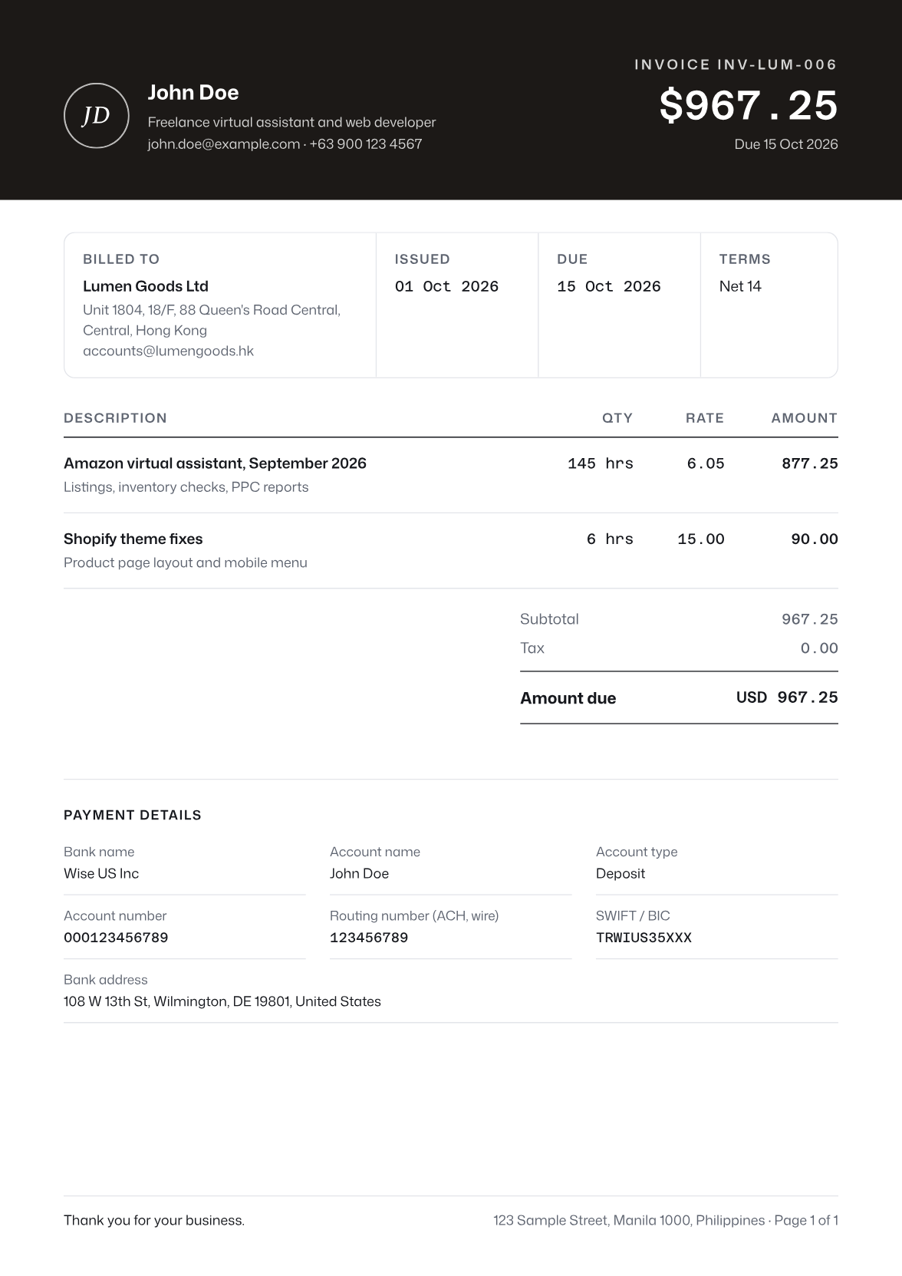902x1276 pixels.
Task: Click the PAYMENT DETAILS heading
Action: tap(133, 815)
